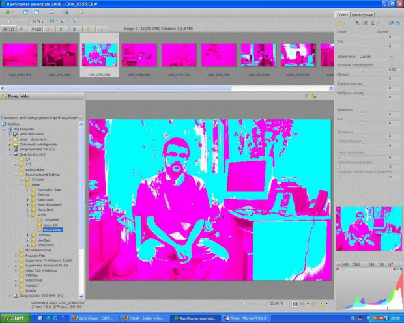Click the filmstrip horizontal scrollbar right arrow
Image resolution: width=404 pixels, height=323 pixels.
click(x=331, y=88)
